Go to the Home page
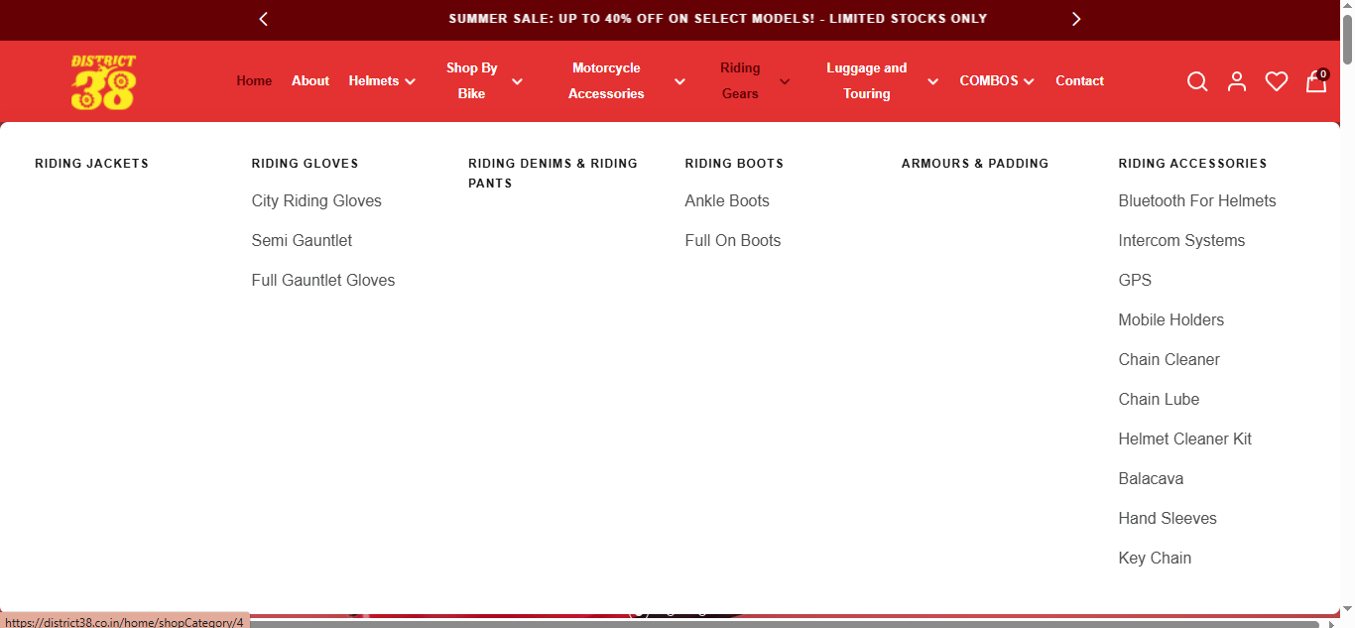 pos(254,81)
